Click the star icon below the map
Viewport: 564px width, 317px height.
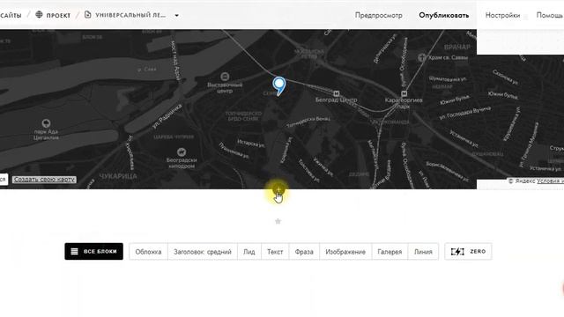tap(278, 221)
